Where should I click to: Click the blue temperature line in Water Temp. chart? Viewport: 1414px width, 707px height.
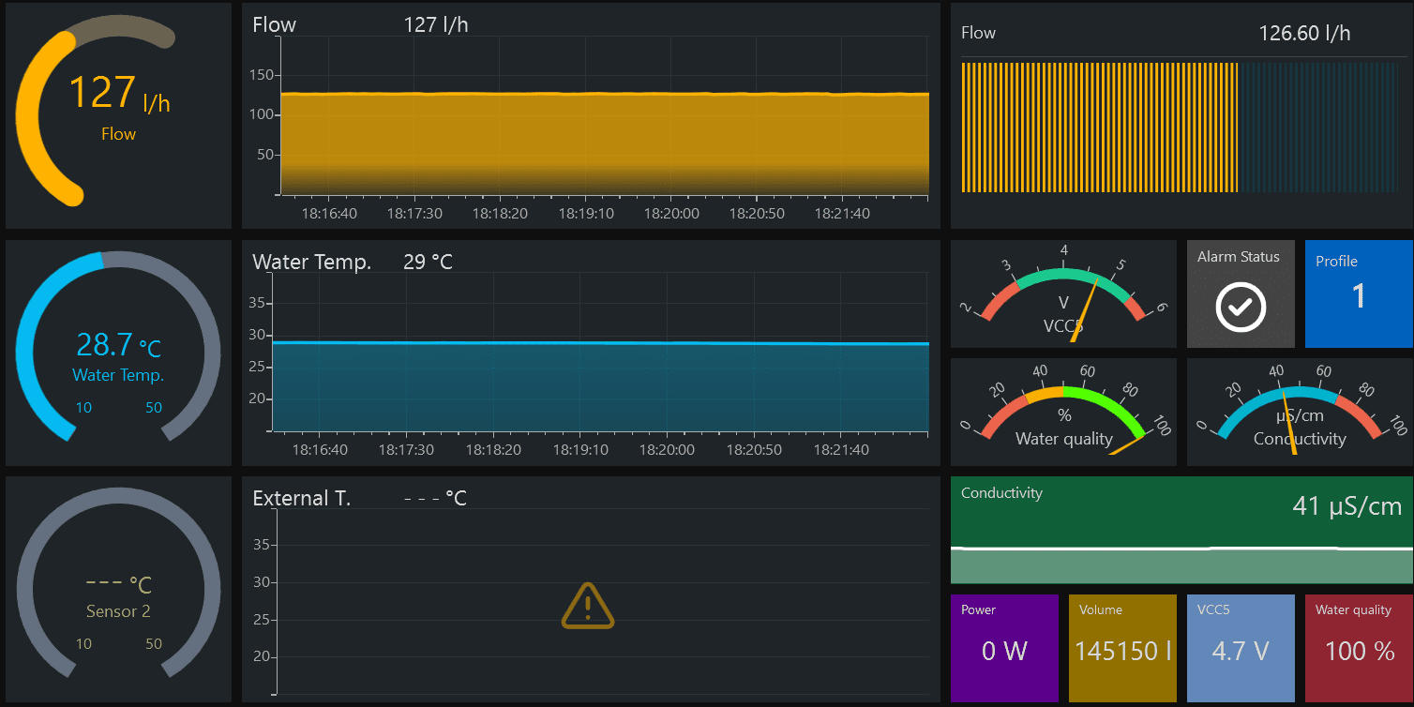[x=600, y=343]
